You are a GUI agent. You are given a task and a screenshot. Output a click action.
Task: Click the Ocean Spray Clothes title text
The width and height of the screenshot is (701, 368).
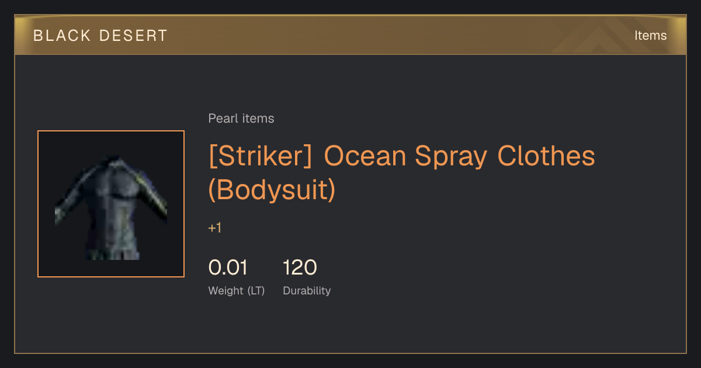tap(459, 157)
